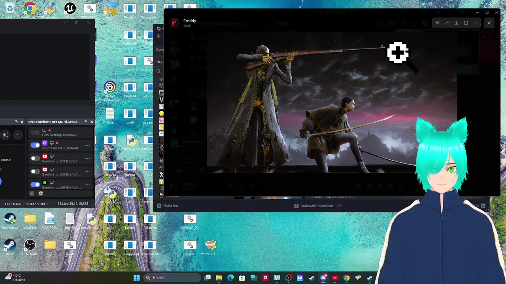The height and width of the screenshot is (284, 506).
Task: Click Přidat hru in Steam
Action: pos(168,206)
